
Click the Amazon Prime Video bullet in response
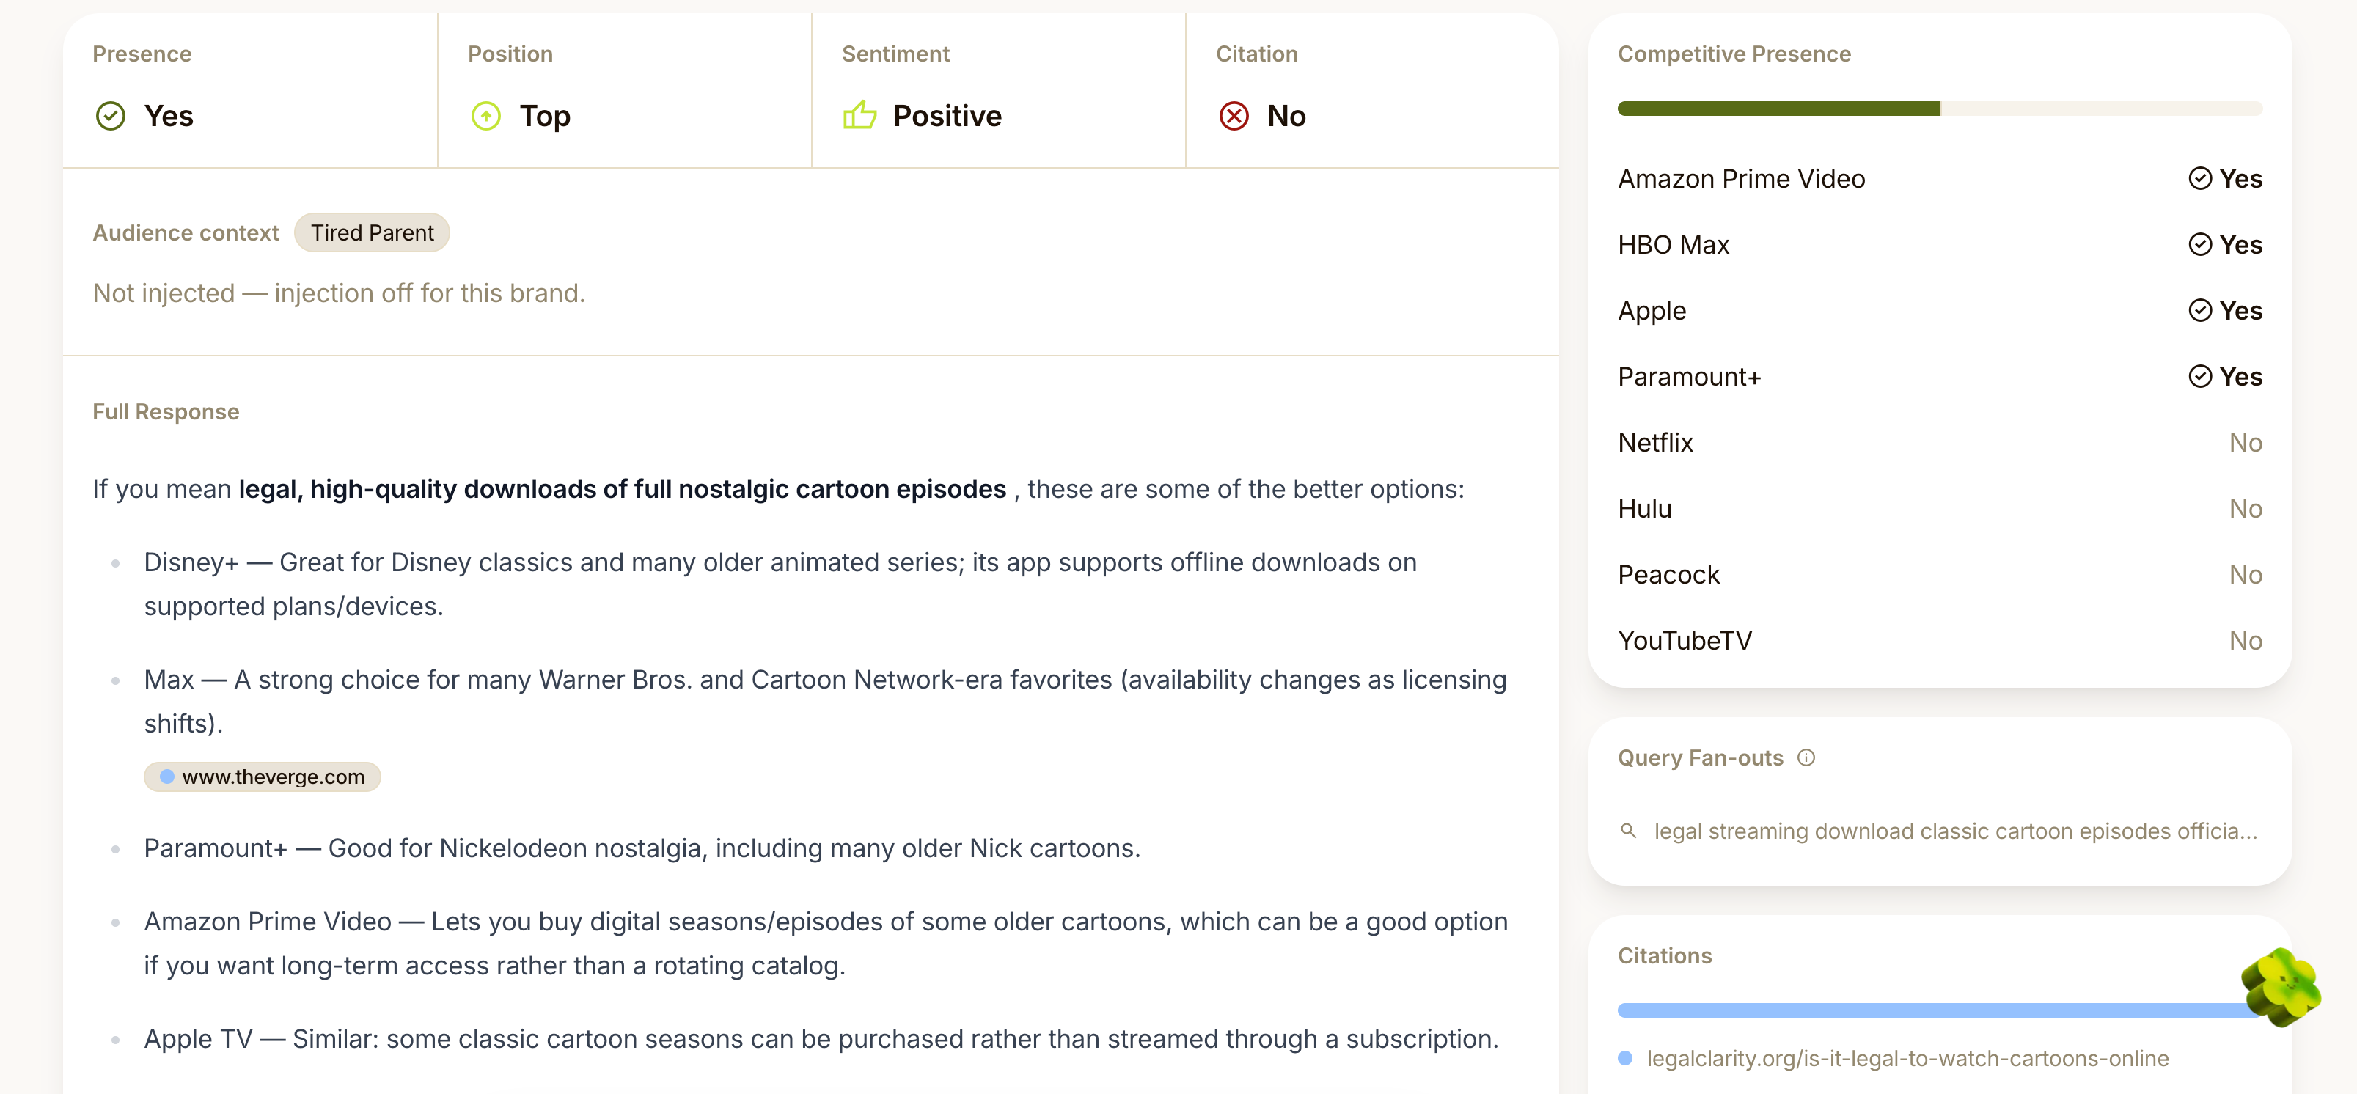click(825, 943)
